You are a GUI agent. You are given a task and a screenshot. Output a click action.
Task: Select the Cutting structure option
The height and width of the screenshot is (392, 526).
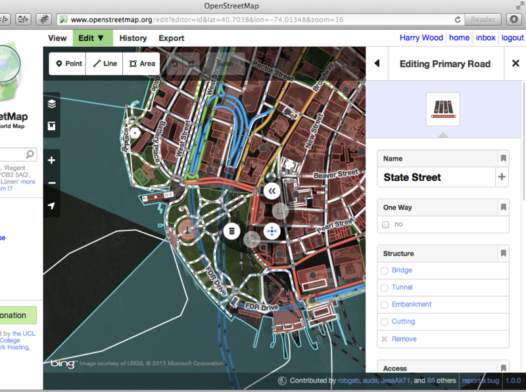click(443, 322)
